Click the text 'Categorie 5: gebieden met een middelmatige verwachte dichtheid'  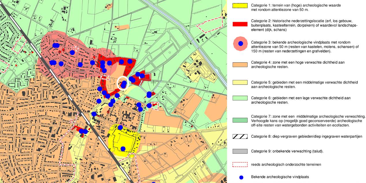[304, 82]
